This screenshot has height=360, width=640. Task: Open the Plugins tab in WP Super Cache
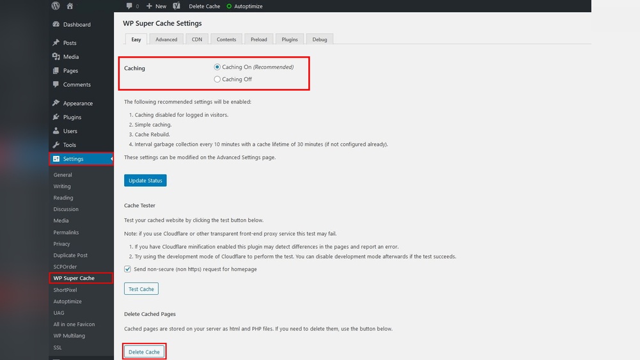289,39
